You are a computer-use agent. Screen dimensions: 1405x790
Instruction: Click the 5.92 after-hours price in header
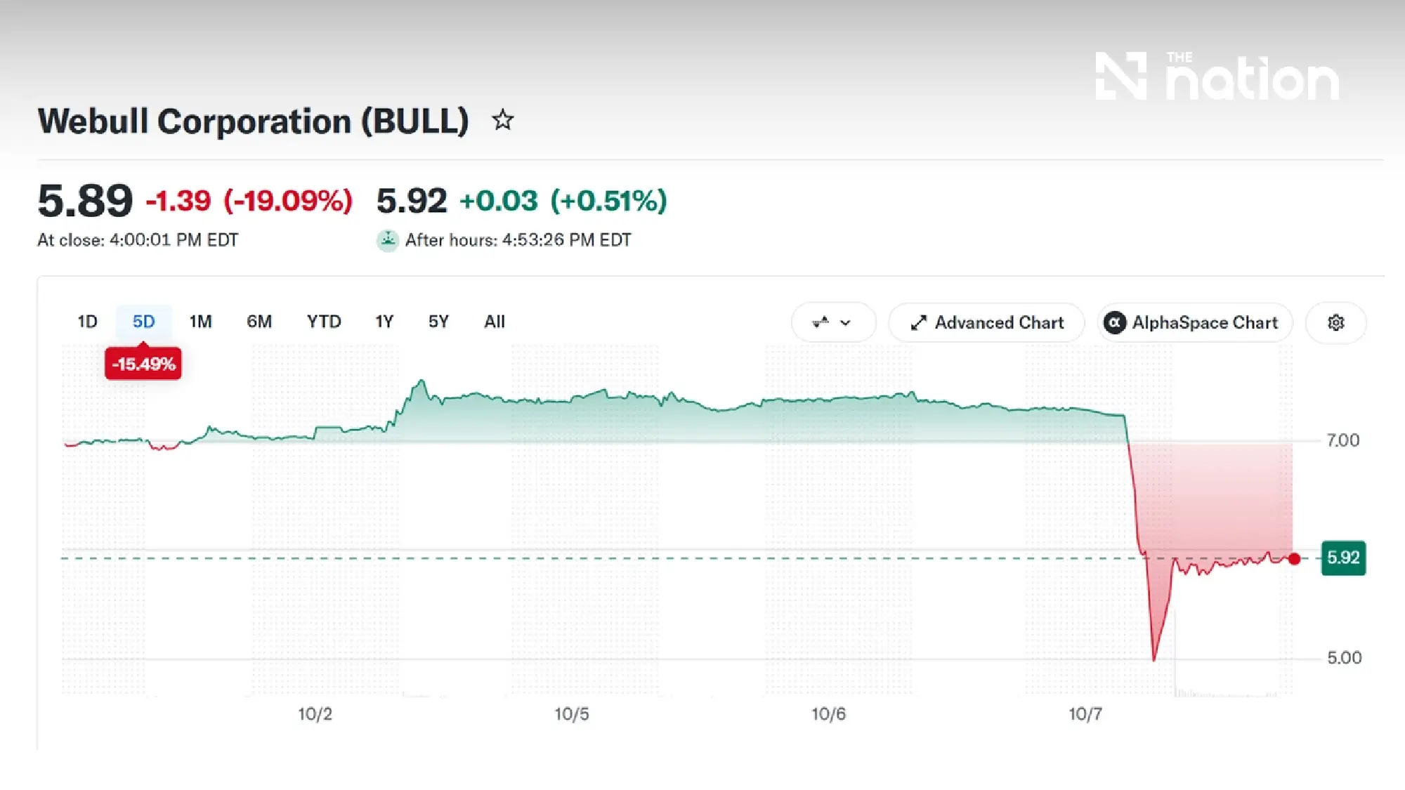(412, 201)
